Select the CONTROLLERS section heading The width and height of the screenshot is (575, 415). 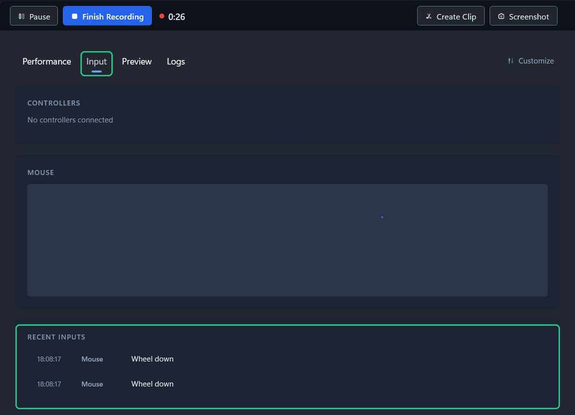54,103
